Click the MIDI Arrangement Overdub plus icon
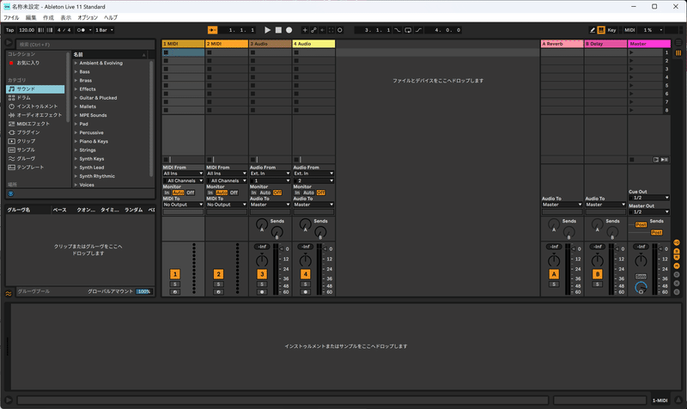The image size is (687, 409). point(305,30)
